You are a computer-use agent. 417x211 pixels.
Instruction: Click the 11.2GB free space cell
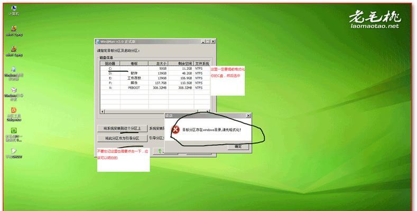pos(181,69)
